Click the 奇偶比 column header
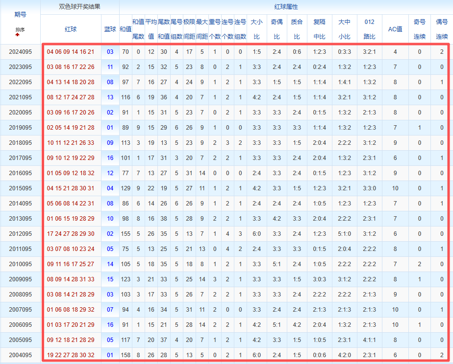This screenshot has width=453, height=364. click(277, 29)
